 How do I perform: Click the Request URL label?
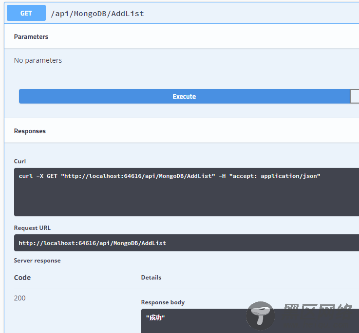tap(32, 228)
